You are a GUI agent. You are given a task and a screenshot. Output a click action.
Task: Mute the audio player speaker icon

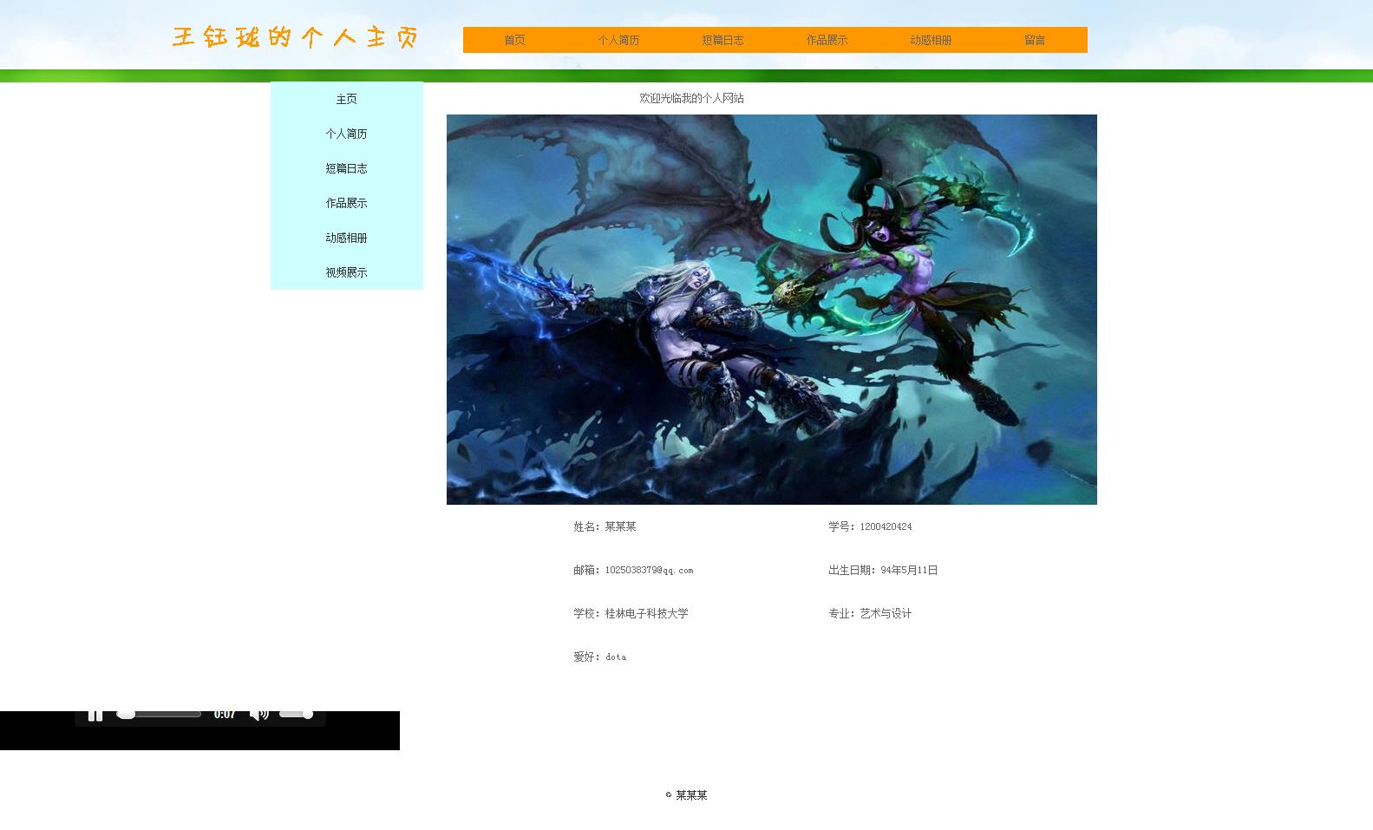point(258,715)
